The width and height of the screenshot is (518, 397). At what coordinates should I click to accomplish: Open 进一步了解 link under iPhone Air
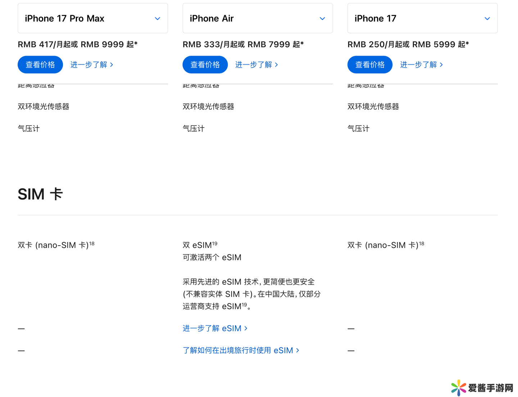pyautogui.click(x=256, y=65)
